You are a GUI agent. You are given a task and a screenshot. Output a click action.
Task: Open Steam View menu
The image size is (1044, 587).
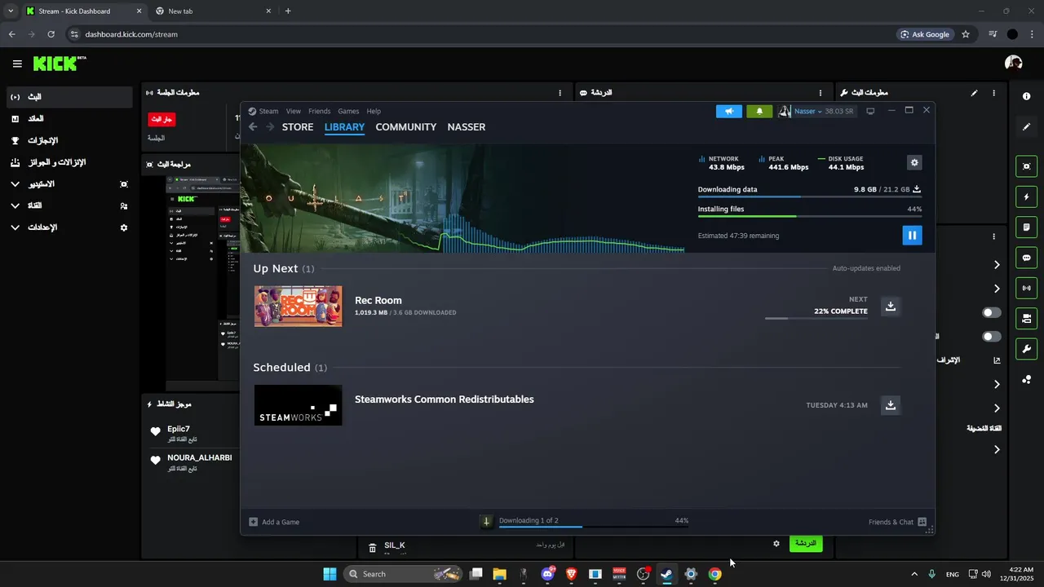coord(294,111)
